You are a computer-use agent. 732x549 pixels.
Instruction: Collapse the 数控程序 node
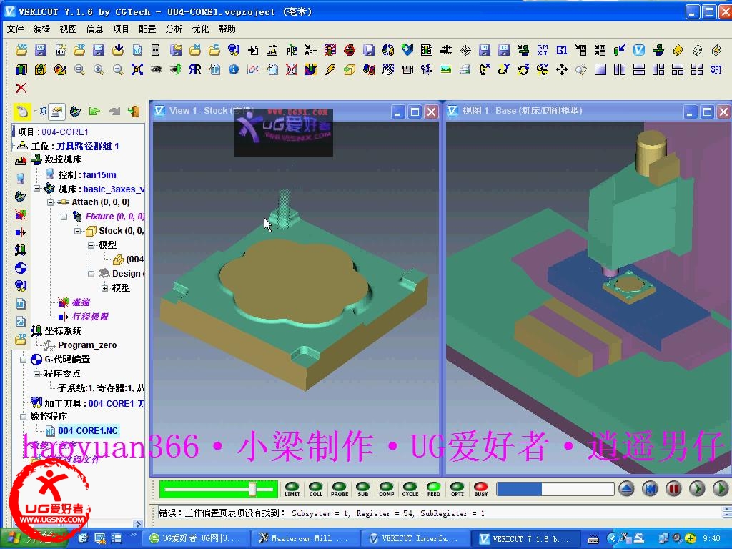pos(24,417)
